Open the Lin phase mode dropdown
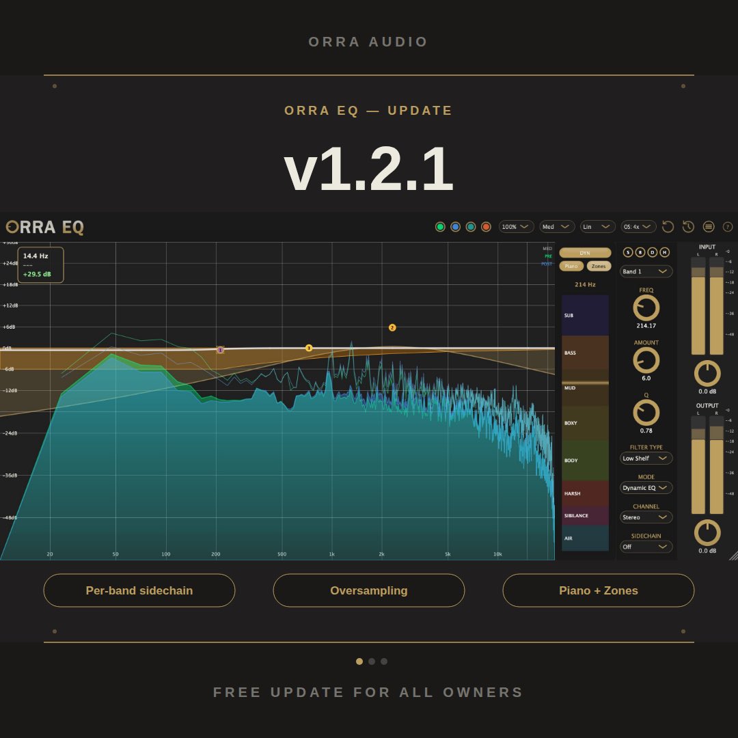738x738 pixels. (x=597, y=227)
